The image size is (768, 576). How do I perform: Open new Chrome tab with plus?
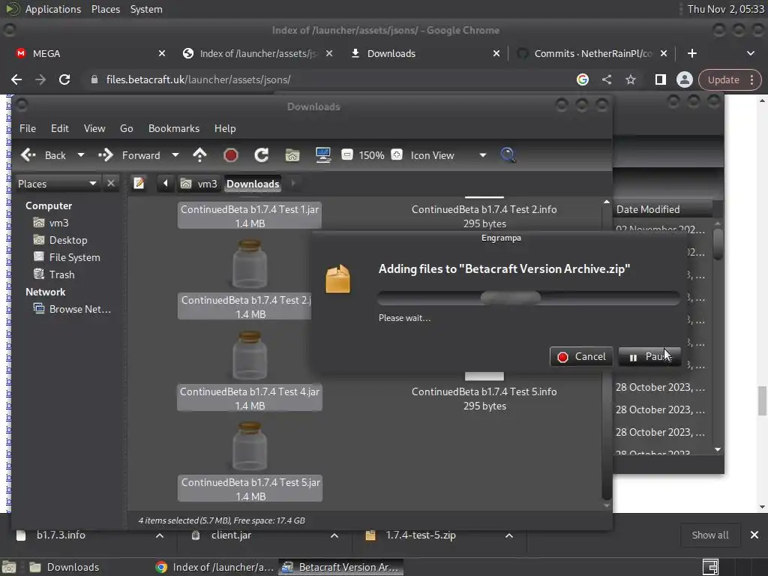coord(692,53)
